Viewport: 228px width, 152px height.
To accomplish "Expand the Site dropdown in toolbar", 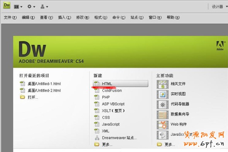I will coord(44,7).
